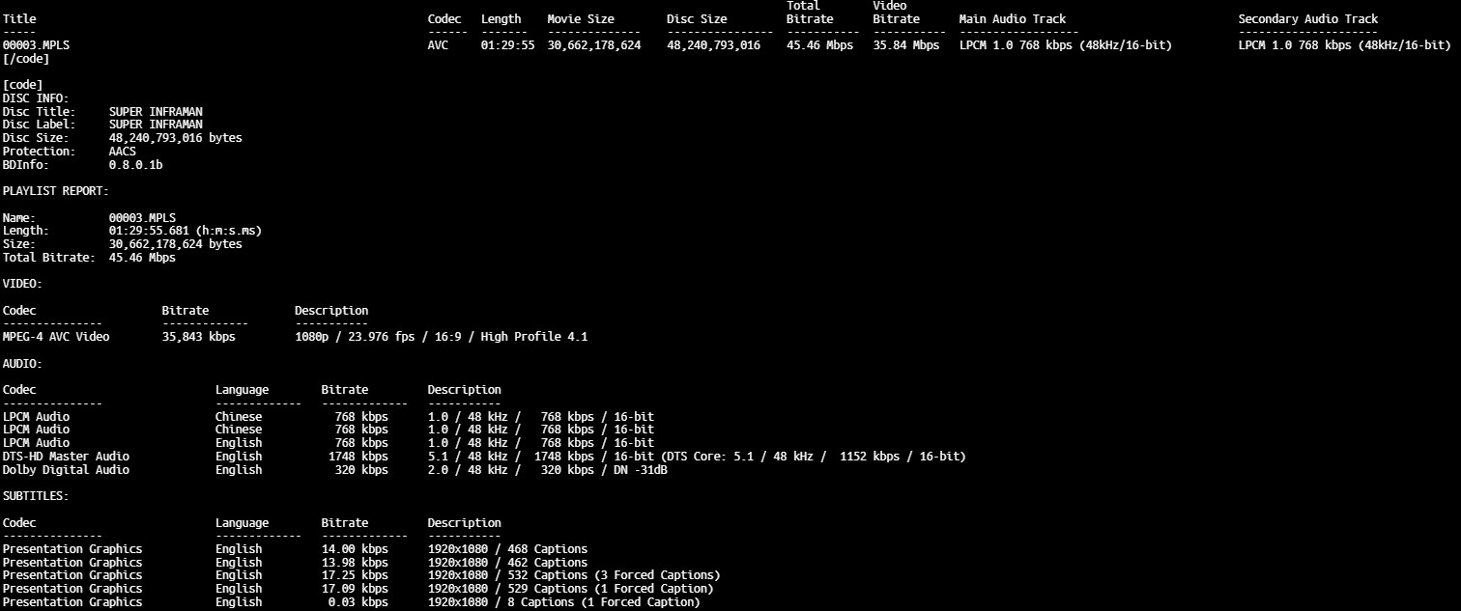Click the 'Main Audio Track' column header
Image resolution: width=1461 pixels, height=611 pixels.
point(1013,19)
